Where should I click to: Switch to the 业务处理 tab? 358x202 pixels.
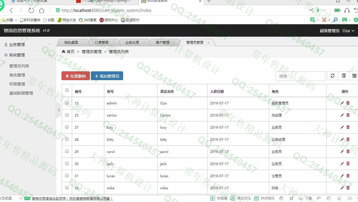(132, 43)
